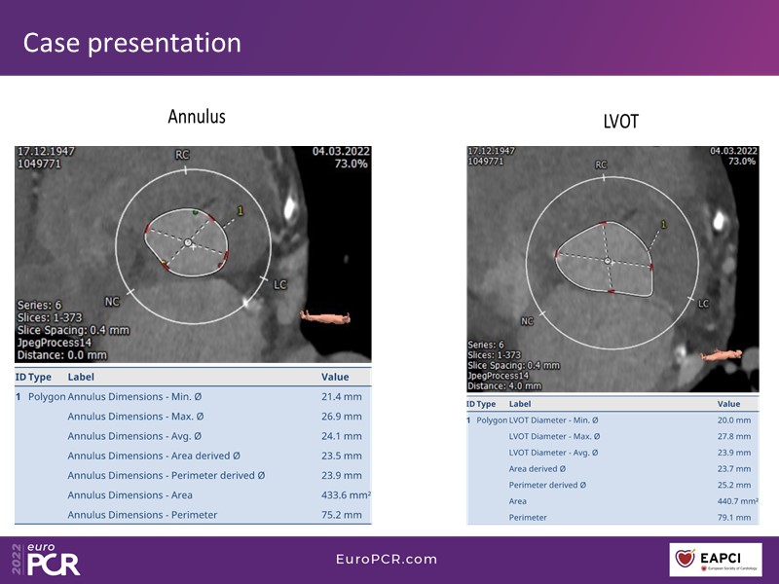Click center point of the LVOT polygon
The width and height of the screenshot is (779, 584).
(x=607, y=261)
